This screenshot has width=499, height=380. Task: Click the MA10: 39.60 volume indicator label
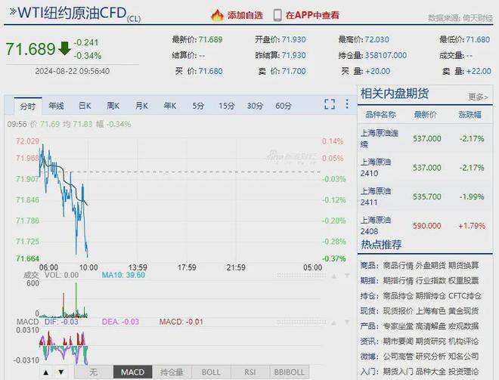pyautogui.click(x=123, y=275)
